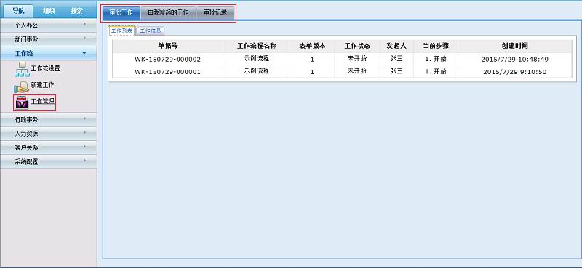The image size is (582, 268).
Task: Click 未开始 status in the WK-150729-000001 row
Action: tap(357, 71)
